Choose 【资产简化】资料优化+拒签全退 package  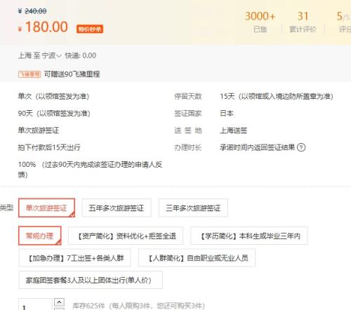point(126,236)
